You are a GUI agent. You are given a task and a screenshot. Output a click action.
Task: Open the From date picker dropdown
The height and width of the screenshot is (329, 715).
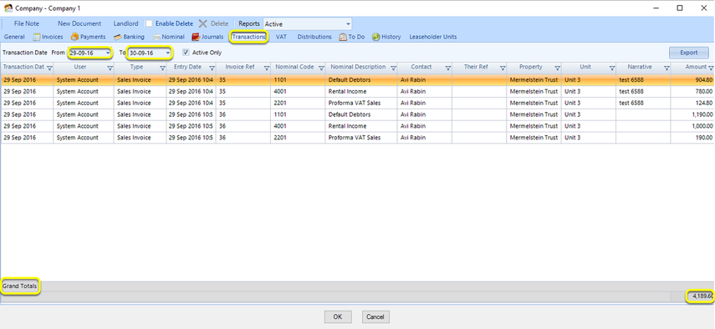[x=108, y=53]
